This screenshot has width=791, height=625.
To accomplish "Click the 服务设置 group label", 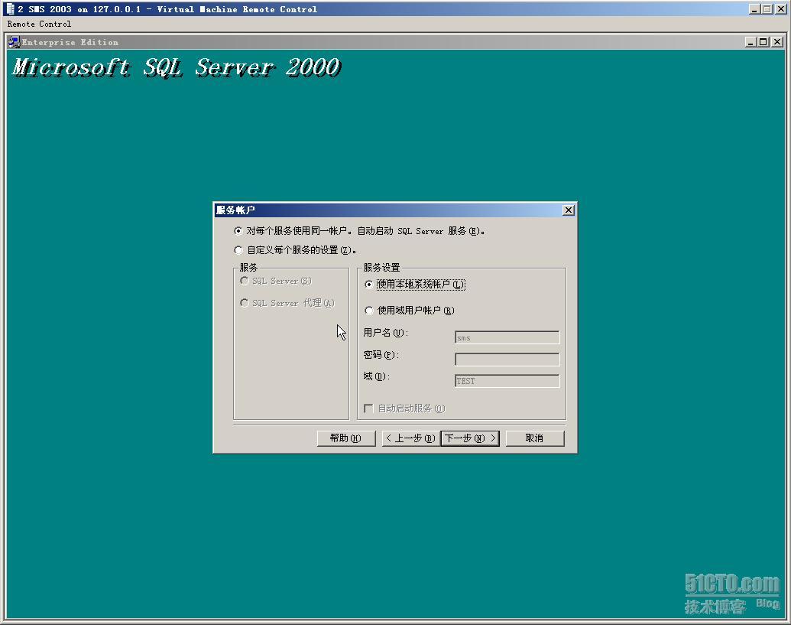I will click(381, 267).
